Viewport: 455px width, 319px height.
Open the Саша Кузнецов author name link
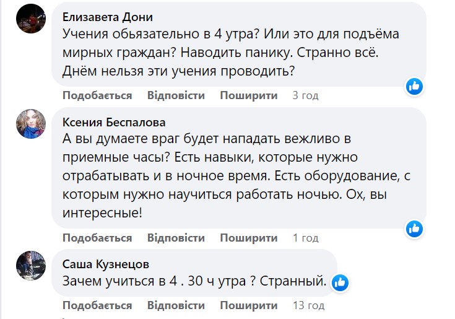coord(106,264)
